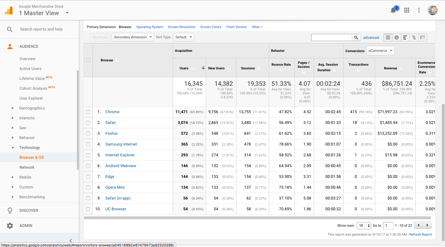Show help for Browser column
This screenshot has height=247, width=445.
pos(117,60)
